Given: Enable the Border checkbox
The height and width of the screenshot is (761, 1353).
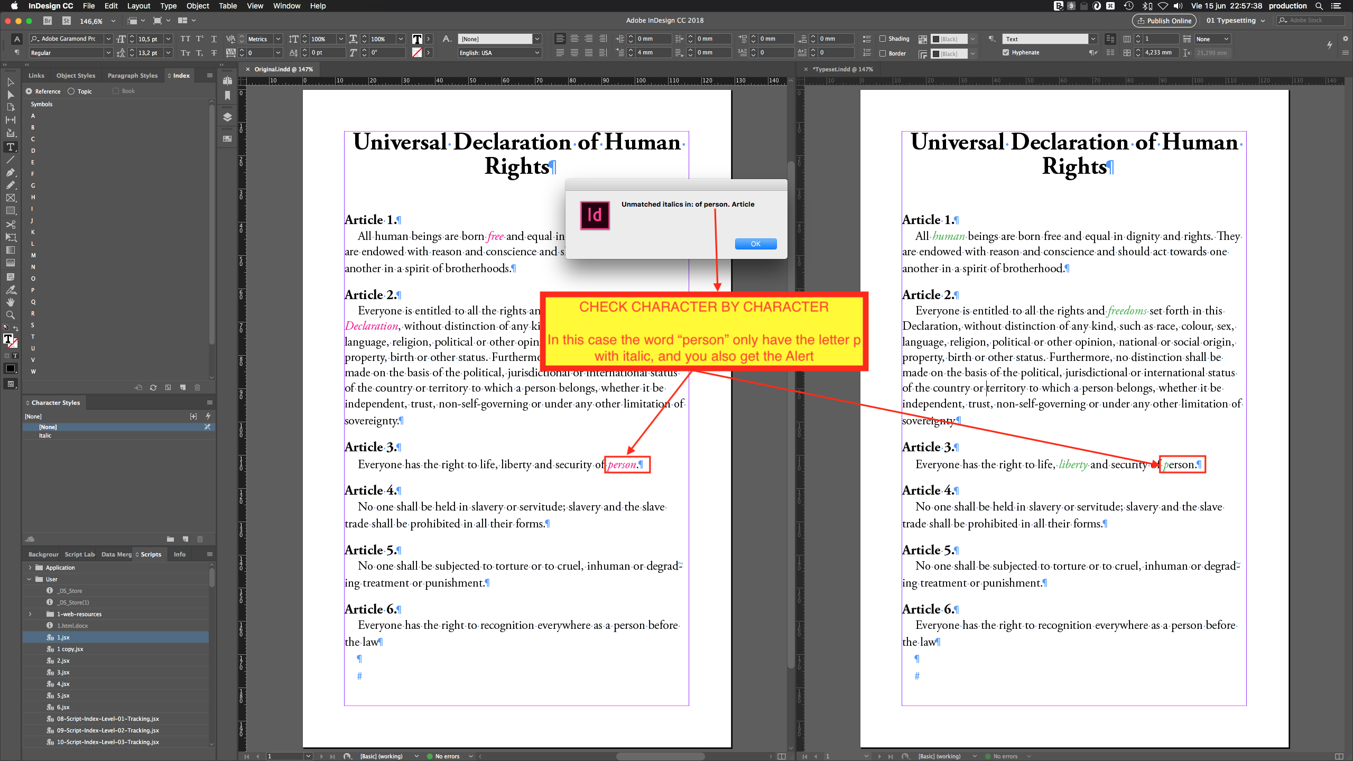Looking at the screenshot, I should coord(883,53).
